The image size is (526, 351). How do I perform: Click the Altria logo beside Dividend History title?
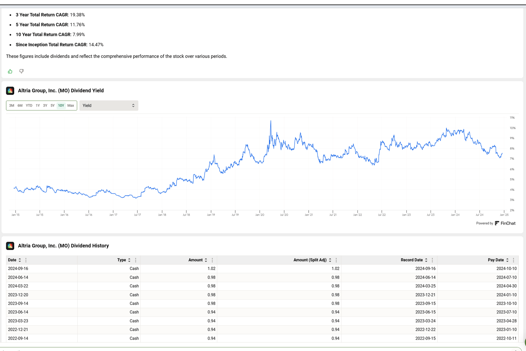click(10, 246)
